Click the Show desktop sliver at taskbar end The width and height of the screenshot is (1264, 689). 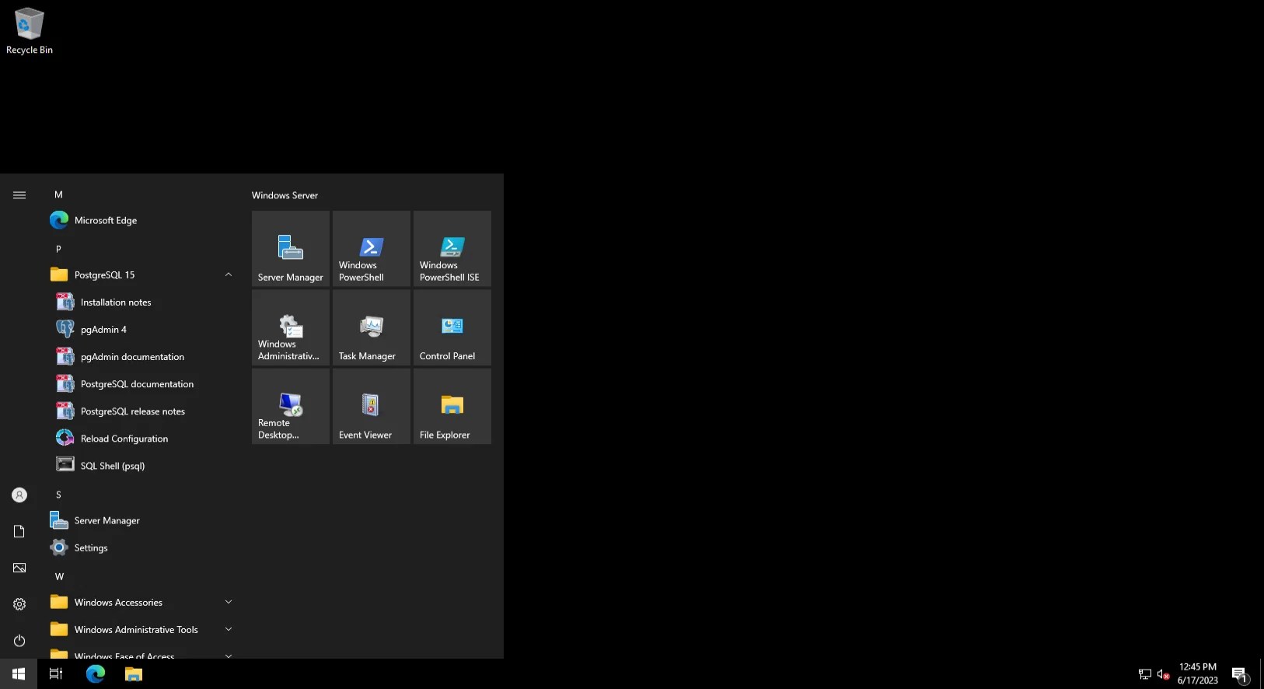point(1261,674)
